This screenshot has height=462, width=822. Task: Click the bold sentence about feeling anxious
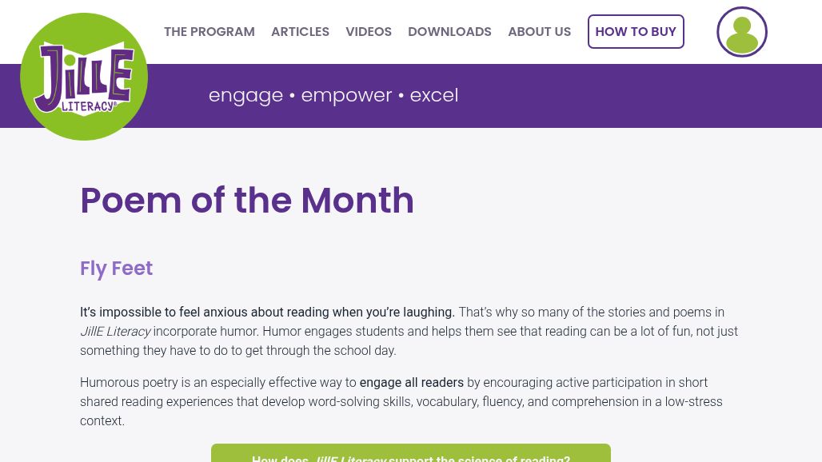267,313
